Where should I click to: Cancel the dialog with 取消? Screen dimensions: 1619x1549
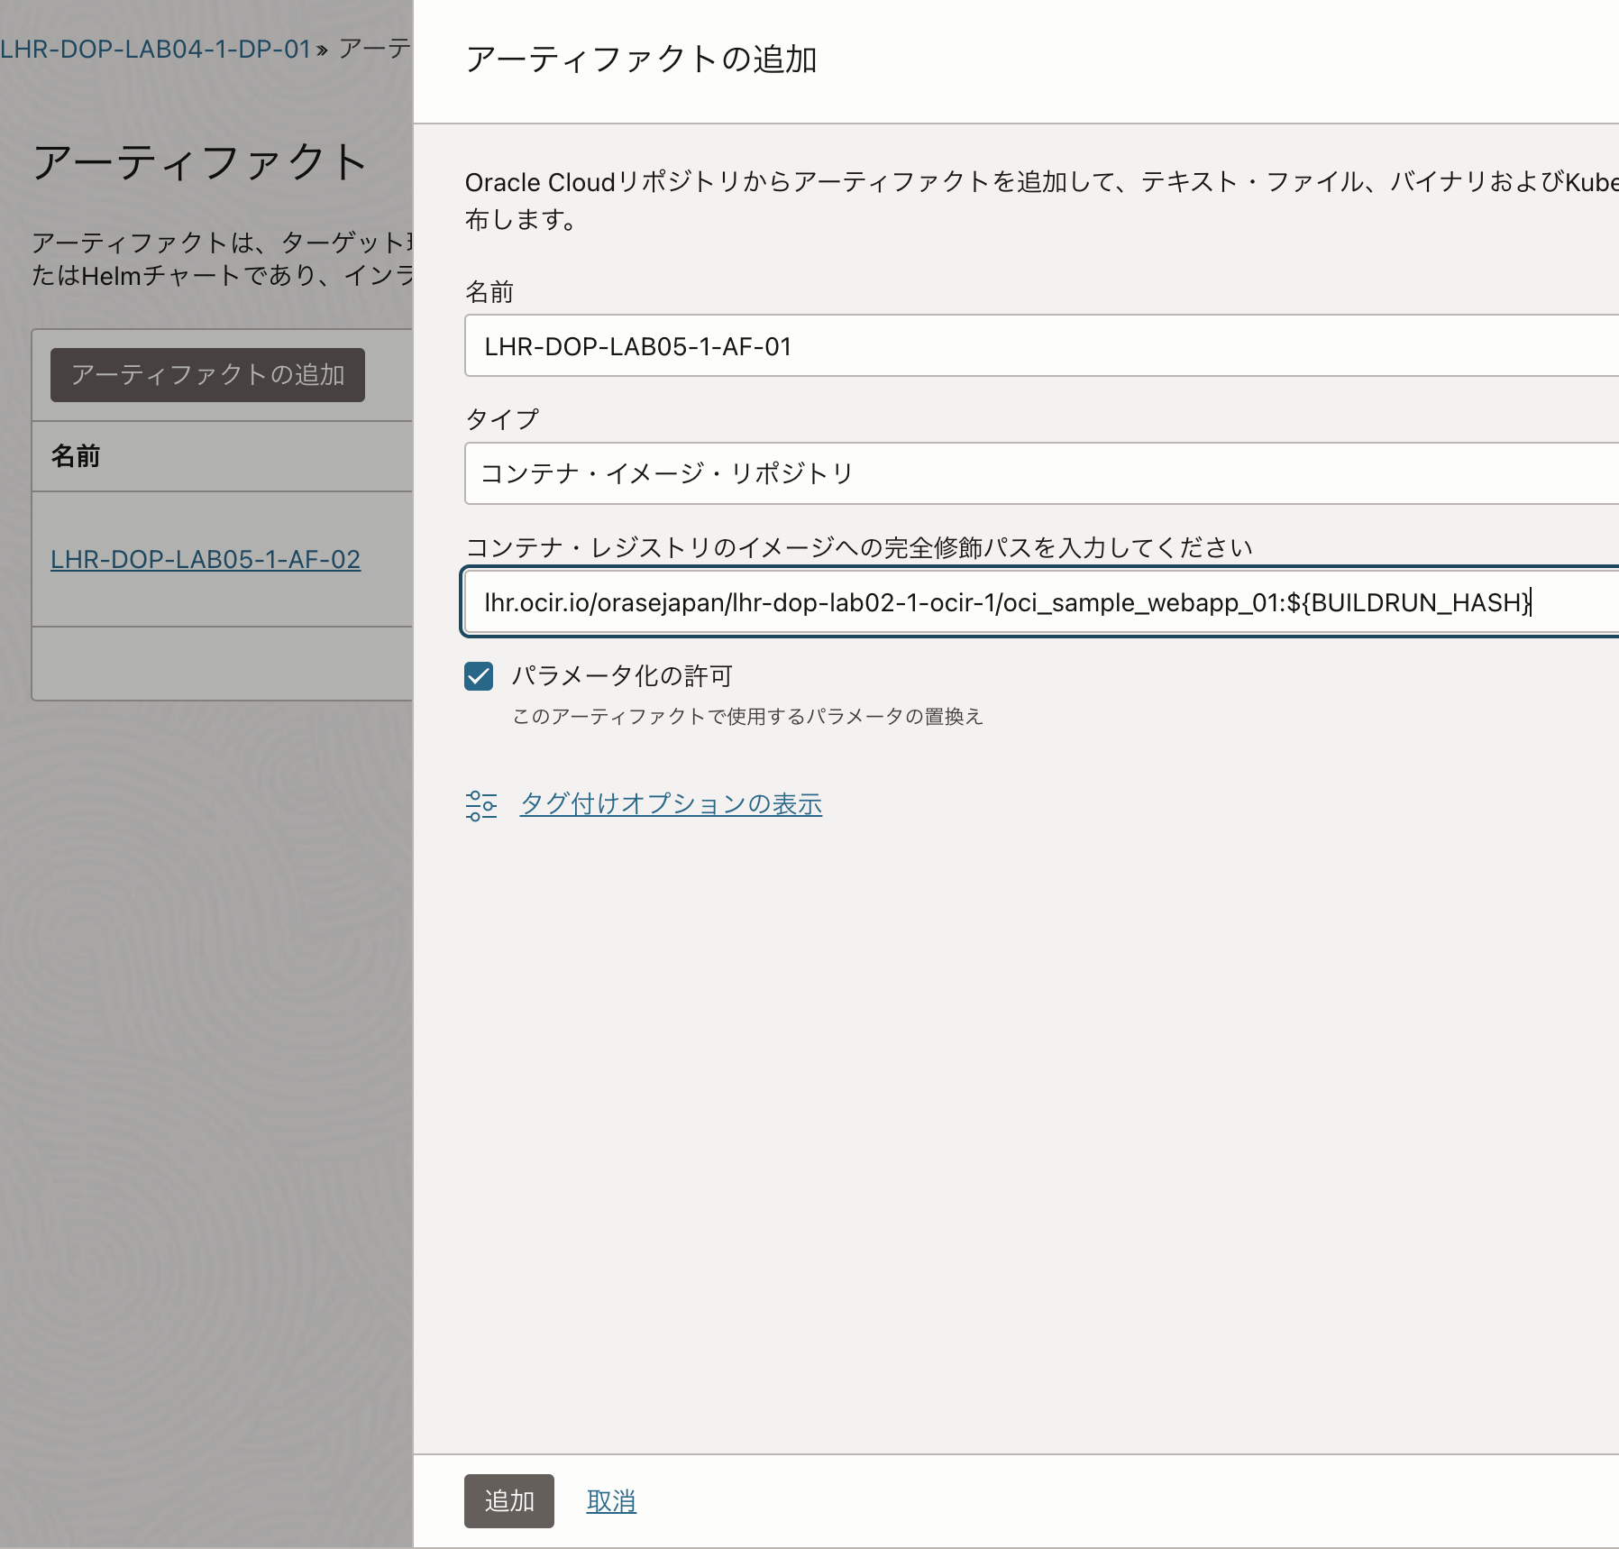[x=611, y=1499]
